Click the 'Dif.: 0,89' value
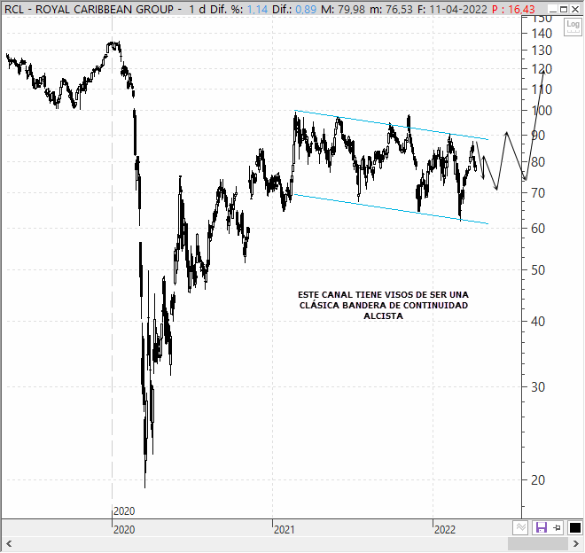Image resolution: width=585 pixels, height=553 pixels. click(294, 9)
